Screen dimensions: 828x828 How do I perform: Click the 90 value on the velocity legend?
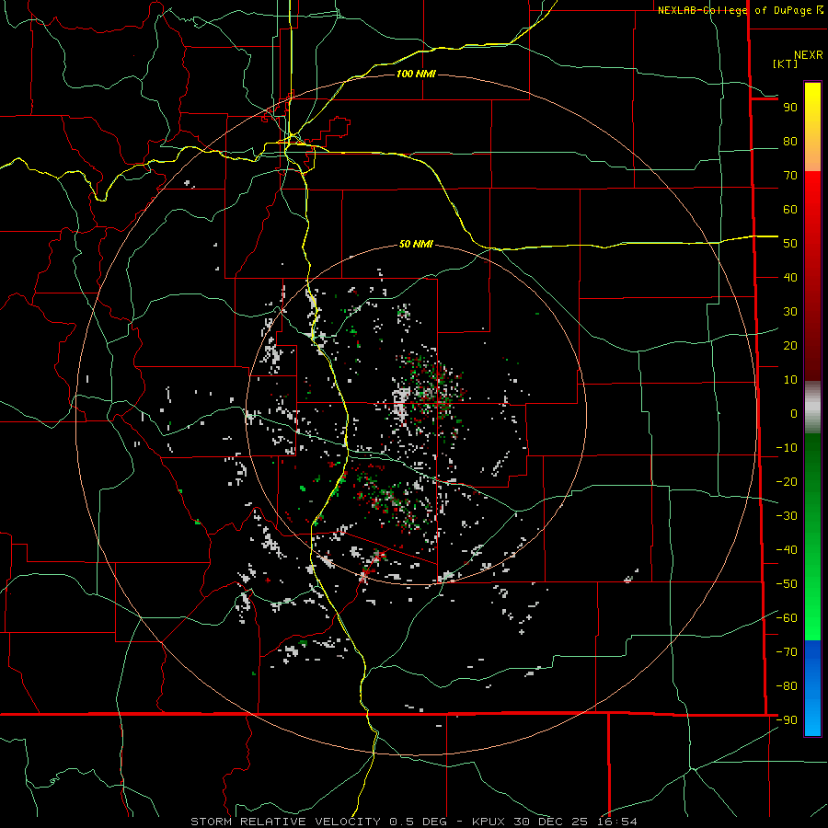click(x=790, y=108)
